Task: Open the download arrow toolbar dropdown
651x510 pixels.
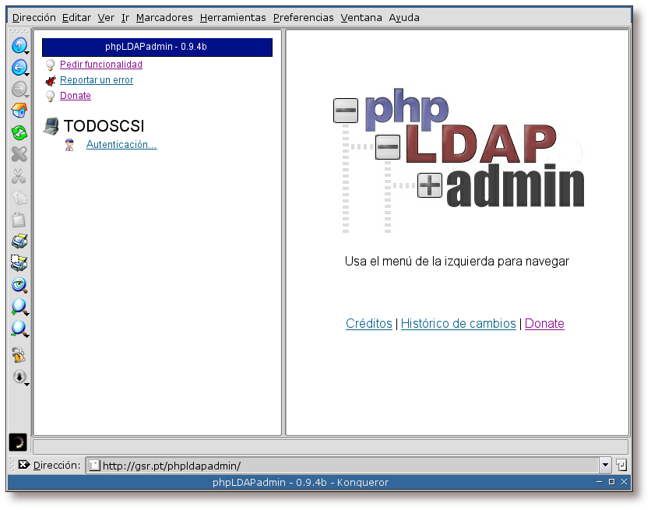Action: coord(19,377)
